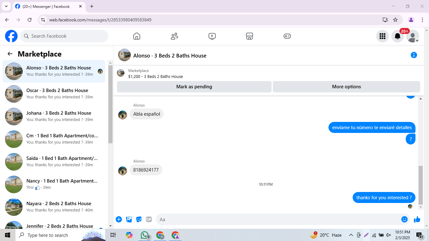Open the Chrome profile icon

[411, 20]
